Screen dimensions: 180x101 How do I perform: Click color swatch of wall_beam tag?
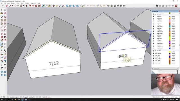point(170,18)
